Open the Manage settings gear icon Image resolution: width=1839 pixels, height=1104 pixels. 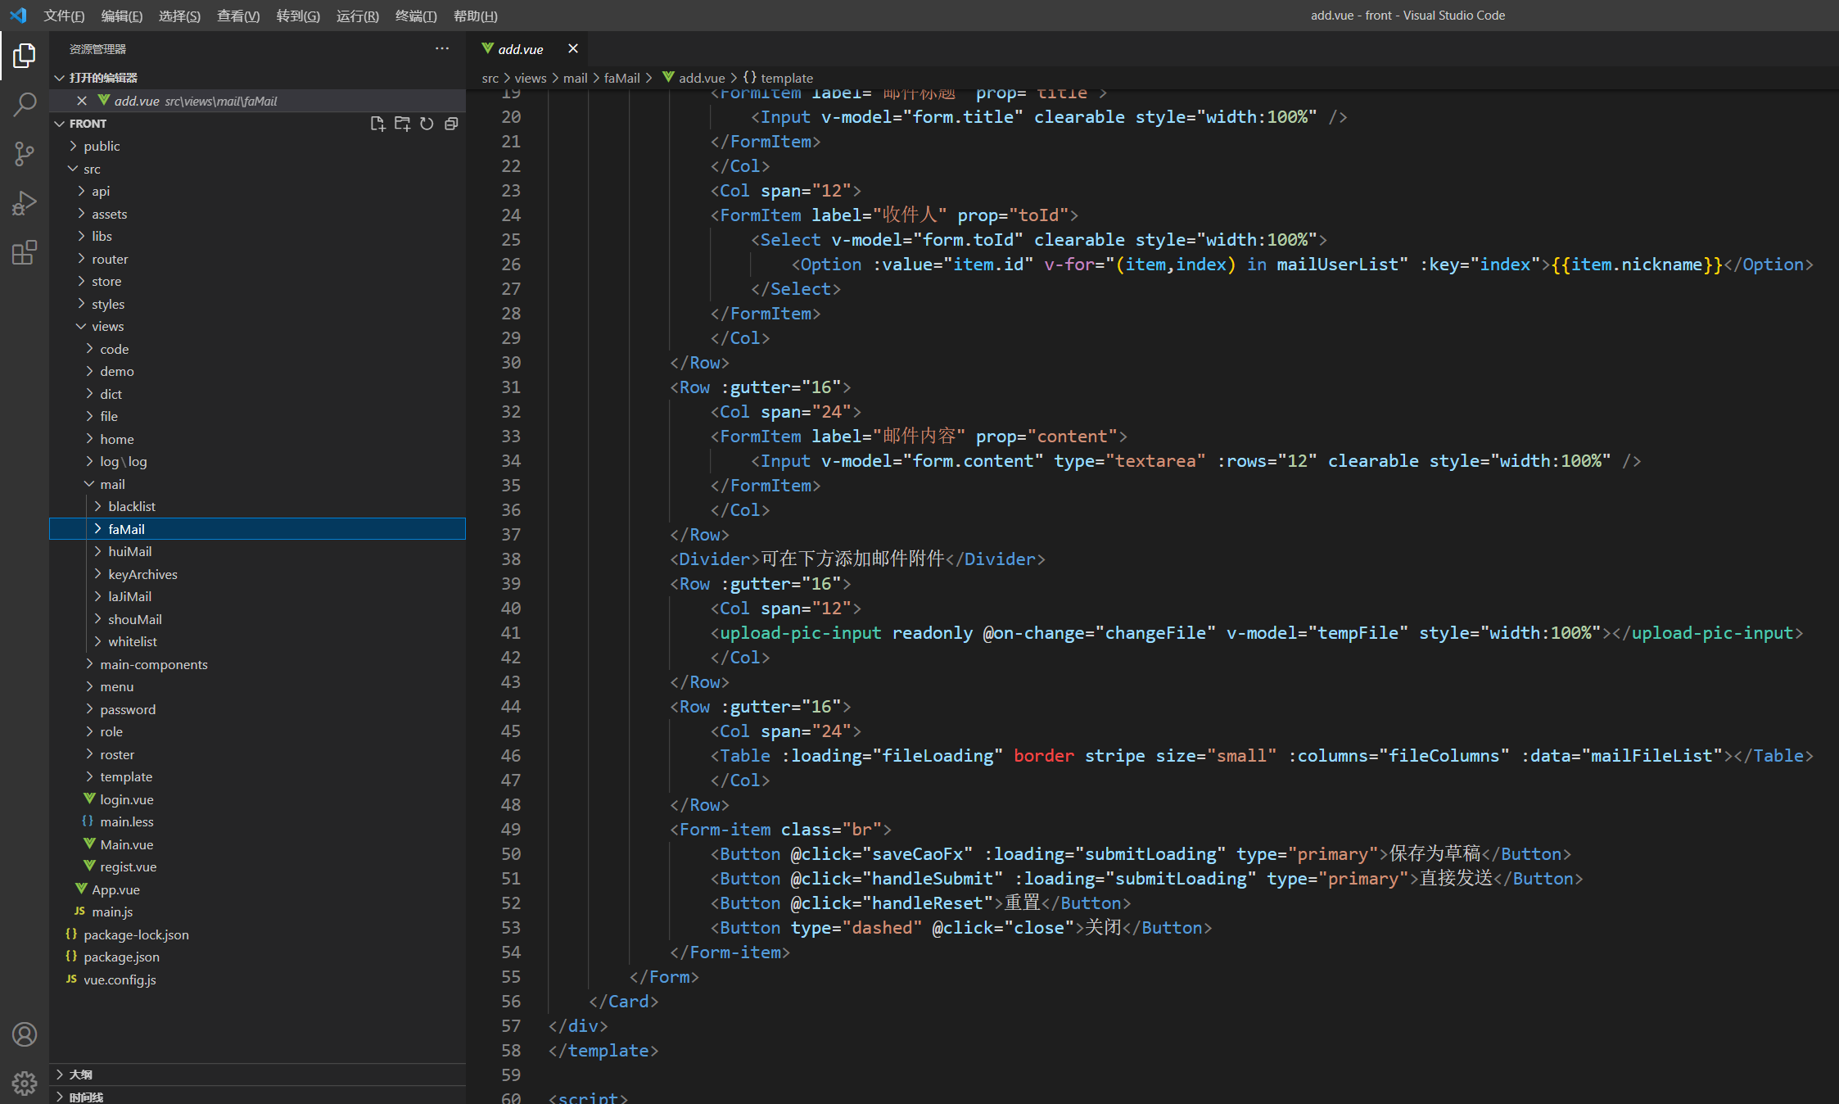[25, 1084]
